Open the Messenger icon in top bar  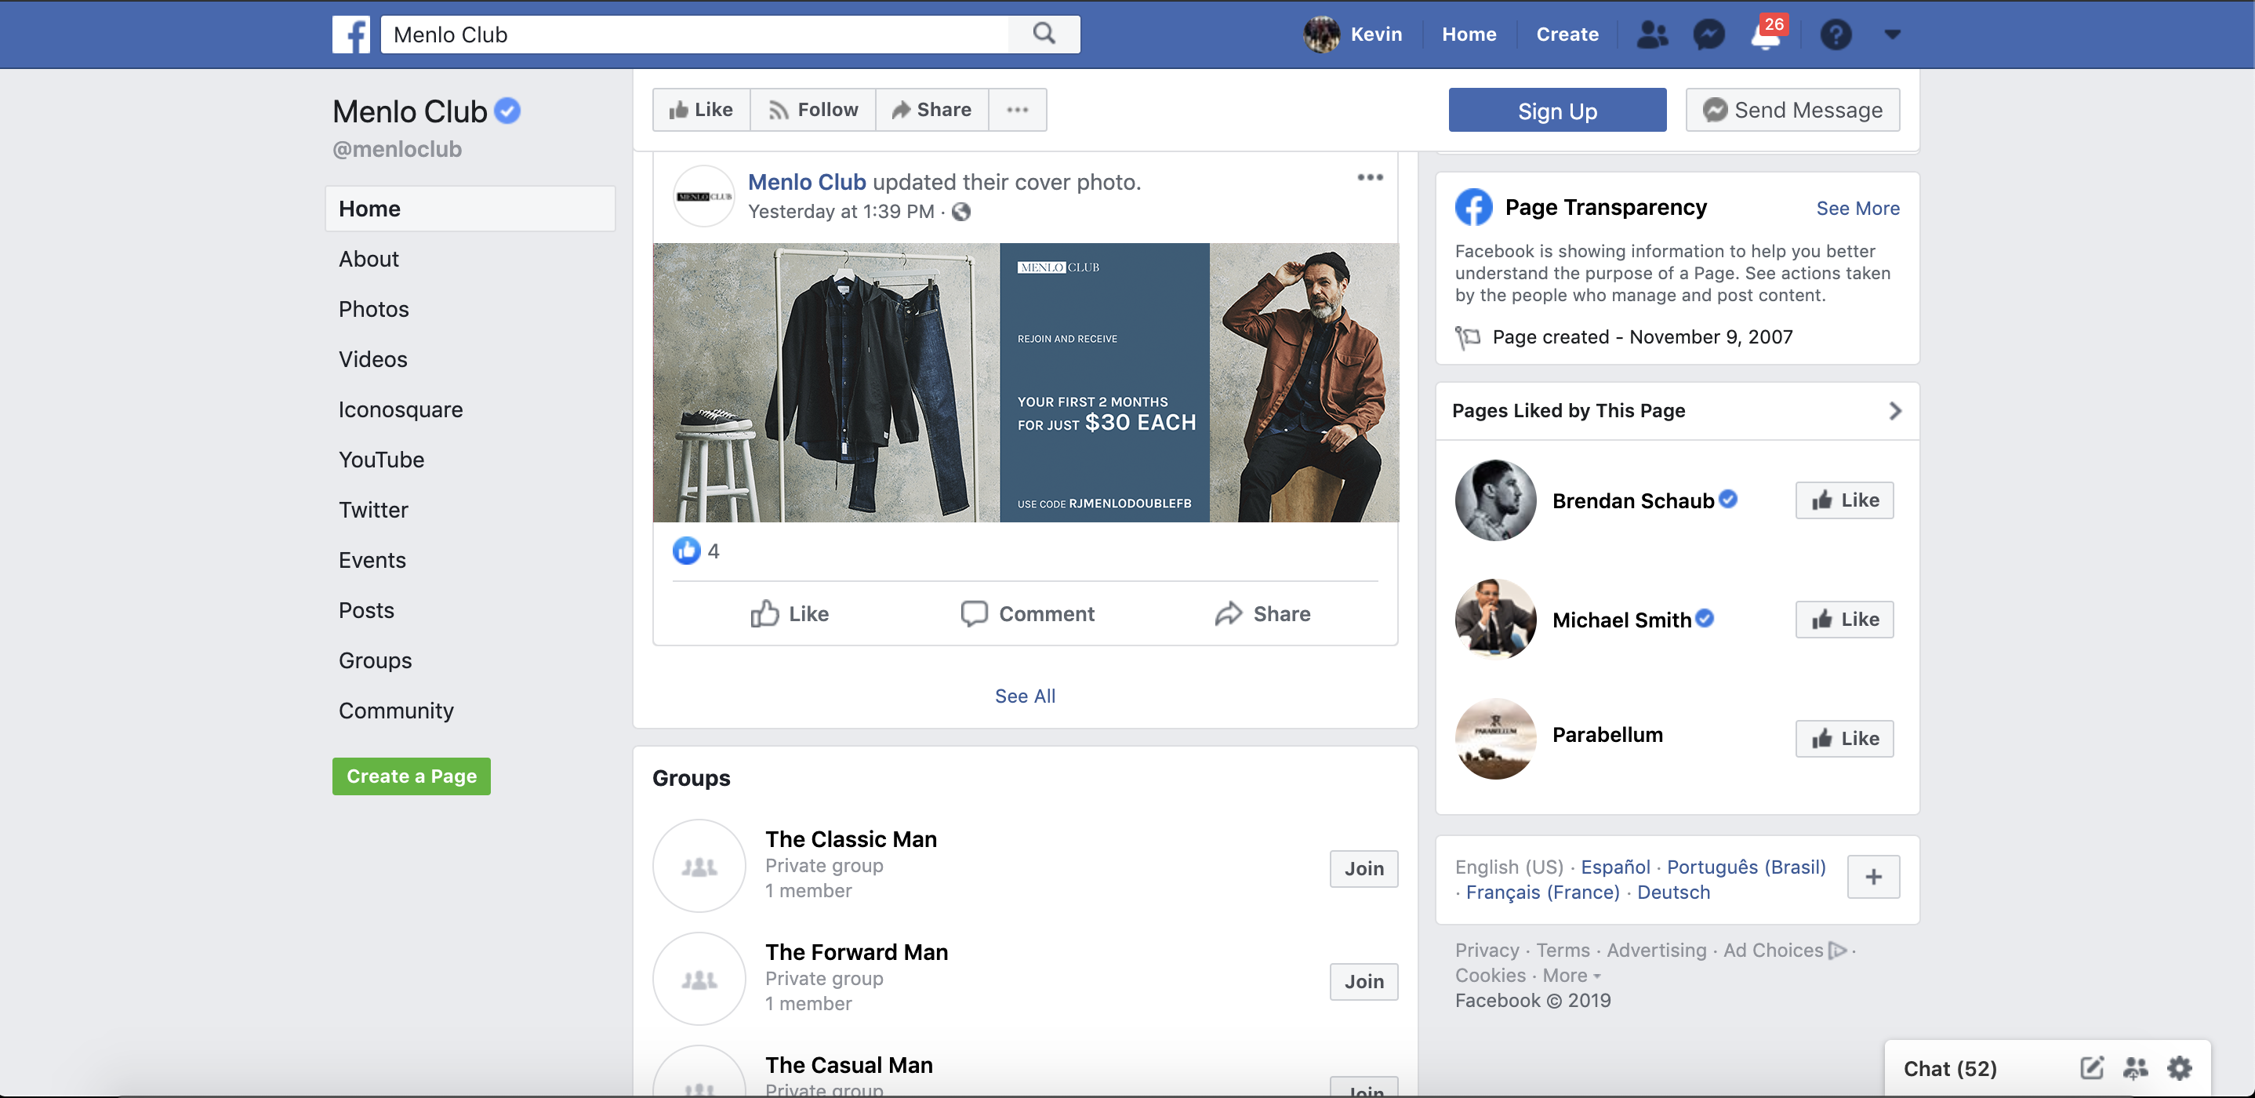(1708, 35)
